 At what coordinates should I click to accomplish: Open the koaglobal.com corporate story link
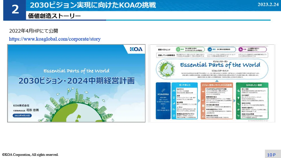coord(55,39)
